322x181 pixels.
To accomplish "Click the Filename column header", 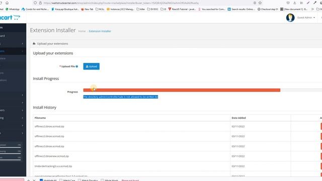I will tap(40, 118).
